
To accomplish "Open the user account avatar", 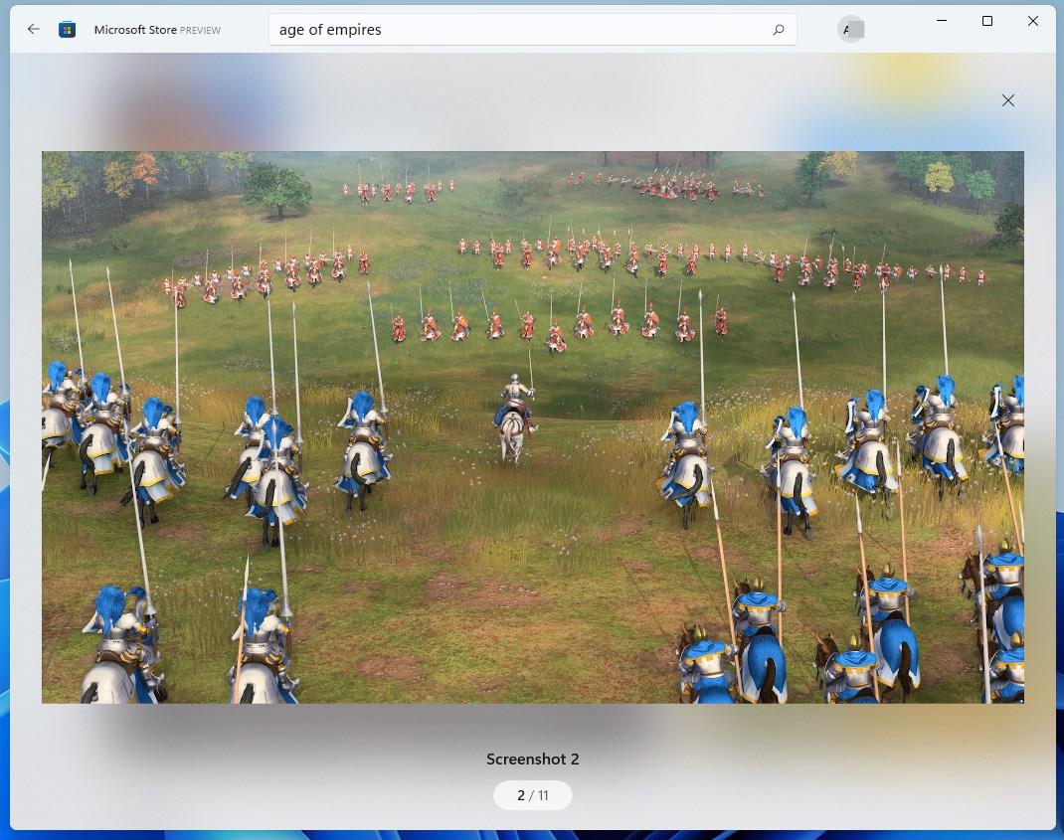I will point(850,29).
